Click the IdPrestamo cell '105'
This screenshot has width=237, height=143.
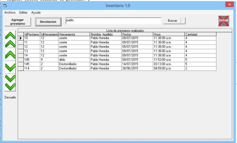32,59
